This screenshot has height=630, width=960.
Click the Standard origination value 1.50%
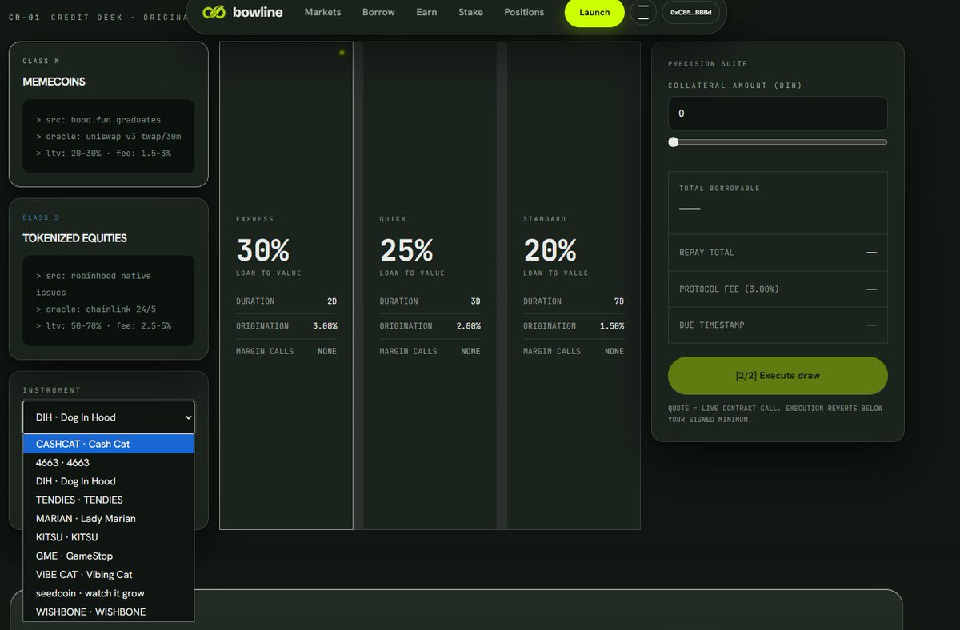coord(611,326)
